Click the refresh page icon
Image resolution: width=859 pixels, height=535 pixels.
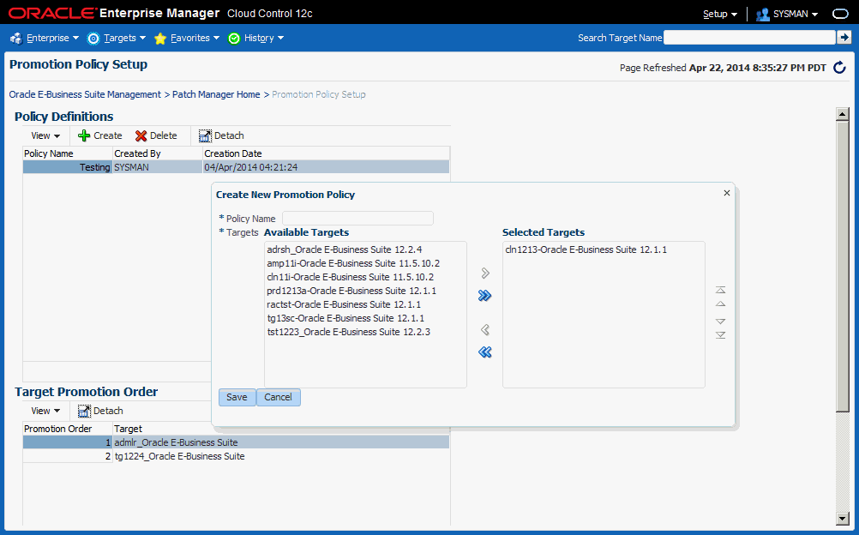coord(839,68)
